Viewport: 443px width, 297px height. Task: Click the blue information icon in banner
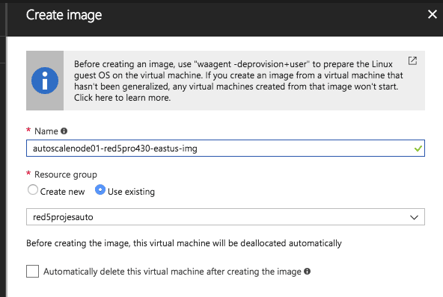[x=45, y=81]
